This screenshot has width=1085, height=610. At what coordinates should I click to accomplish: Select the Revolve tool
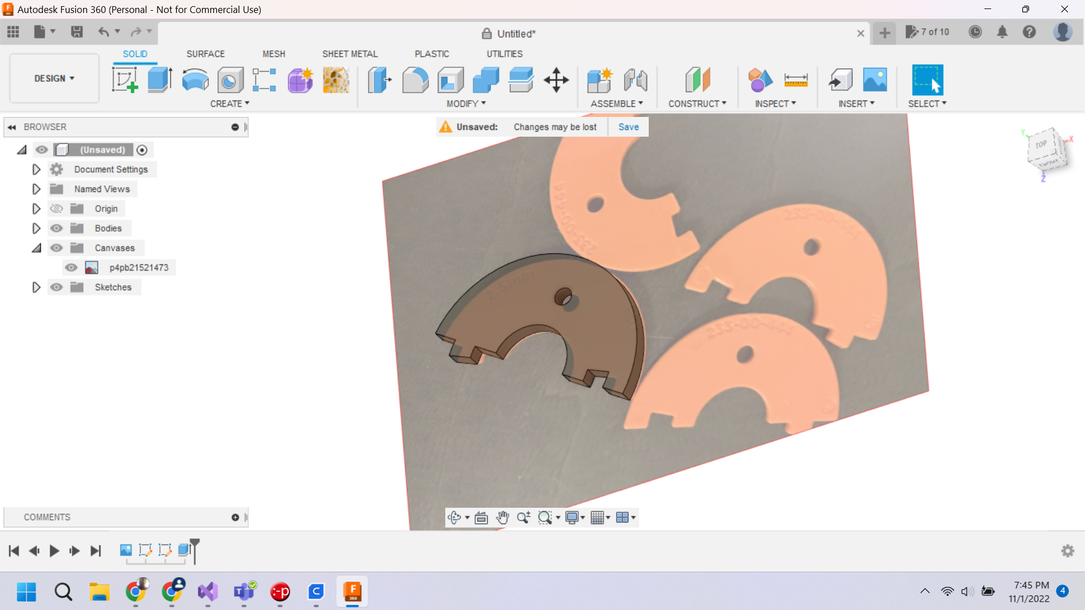pos(196,80)
